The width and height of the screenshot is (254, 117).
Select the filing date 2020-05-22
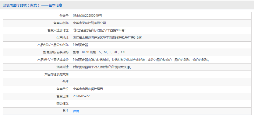pyautogui.click(x=81, y=96)
